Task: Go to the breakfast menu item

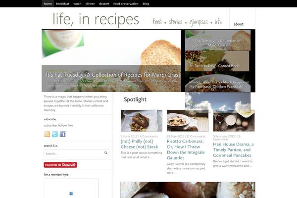Action: tap(63, 3)
